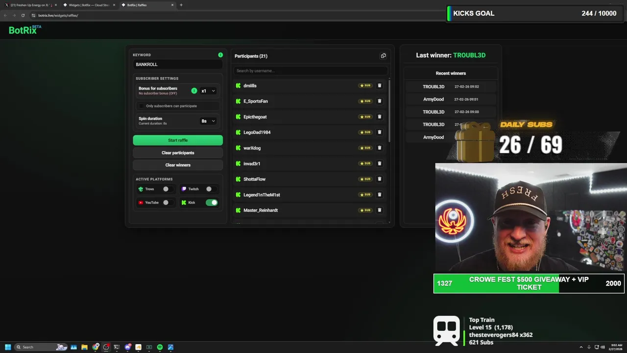627x353 pixels.
Task: Select participant name LegoDad1984
Action: pyautogui.click(x=257, y=132)
